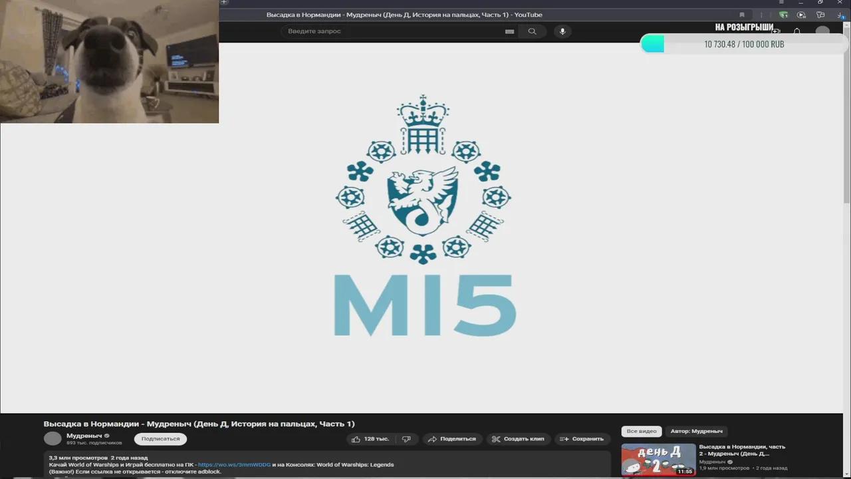Image resolution: width=851 pixels, height=479 pixels.
Task: Open a new browser tab with plus
Action: pos(224,3)
